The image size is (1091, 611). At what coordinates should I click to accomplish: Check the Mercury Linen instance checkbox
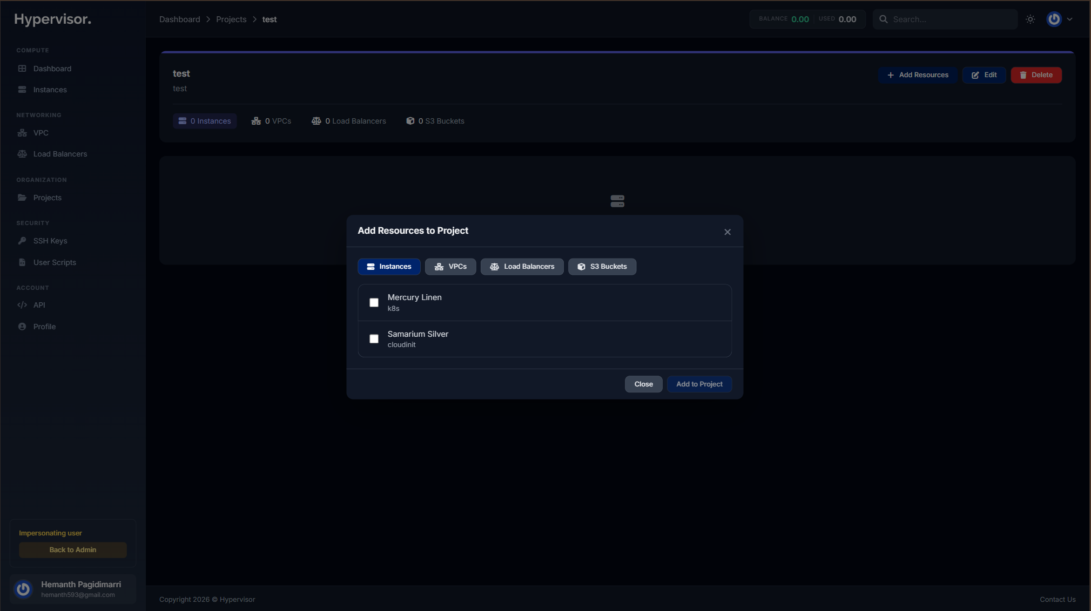pyautogui.click(x=374, y=302)
